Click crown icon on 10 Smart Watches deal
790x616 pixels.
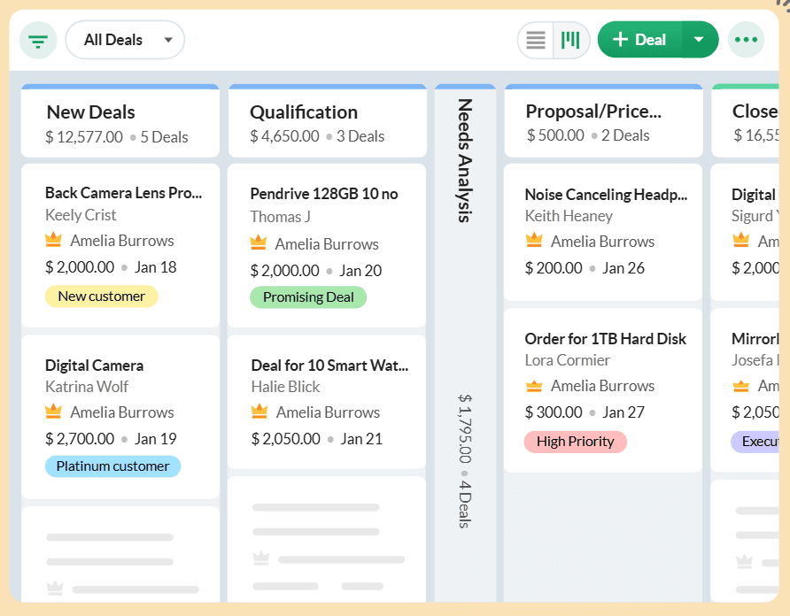tap(259, 412)
